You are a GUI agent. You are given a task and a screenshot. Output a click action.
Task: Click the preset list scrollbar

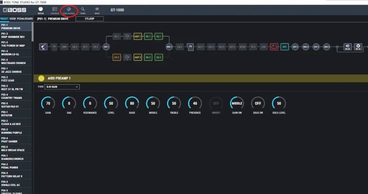(x=32, y=32)
